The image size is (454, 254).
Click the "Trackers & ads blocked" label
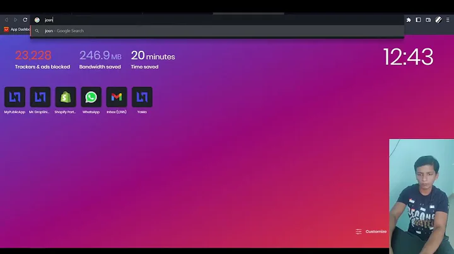[x=43, y=67]
